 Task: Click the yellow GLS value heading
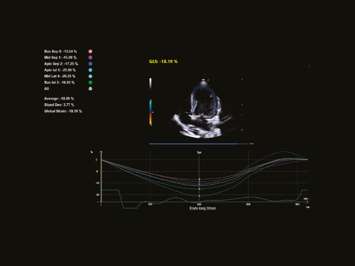click(163, 61)
